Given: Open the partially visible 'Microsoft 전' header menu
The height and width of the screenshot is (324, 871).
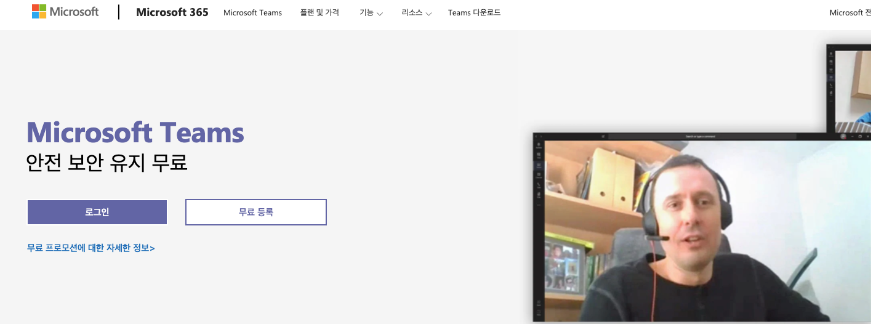Looking at the screenshot, I should [x=850, y=13].
